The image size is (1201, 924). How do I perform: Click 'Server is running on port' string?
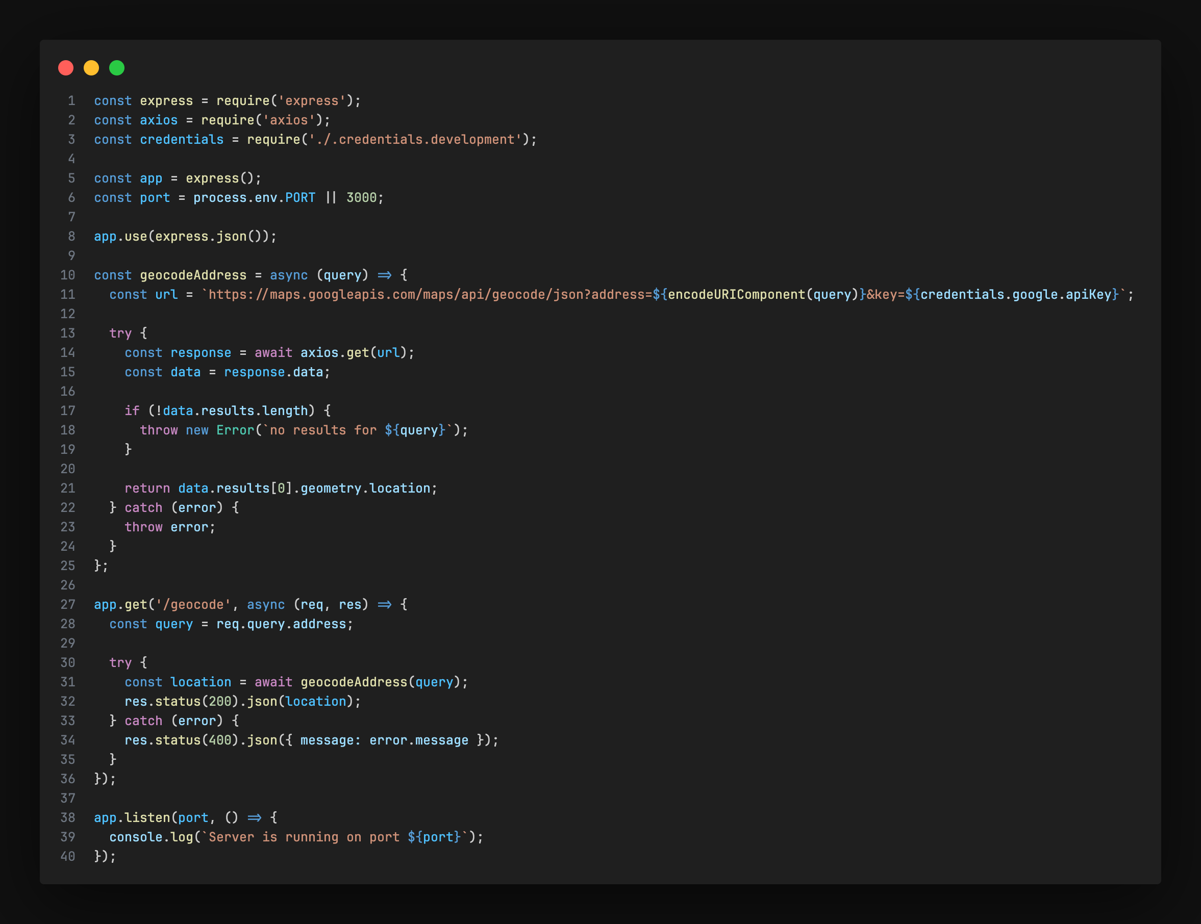point(304,837)
